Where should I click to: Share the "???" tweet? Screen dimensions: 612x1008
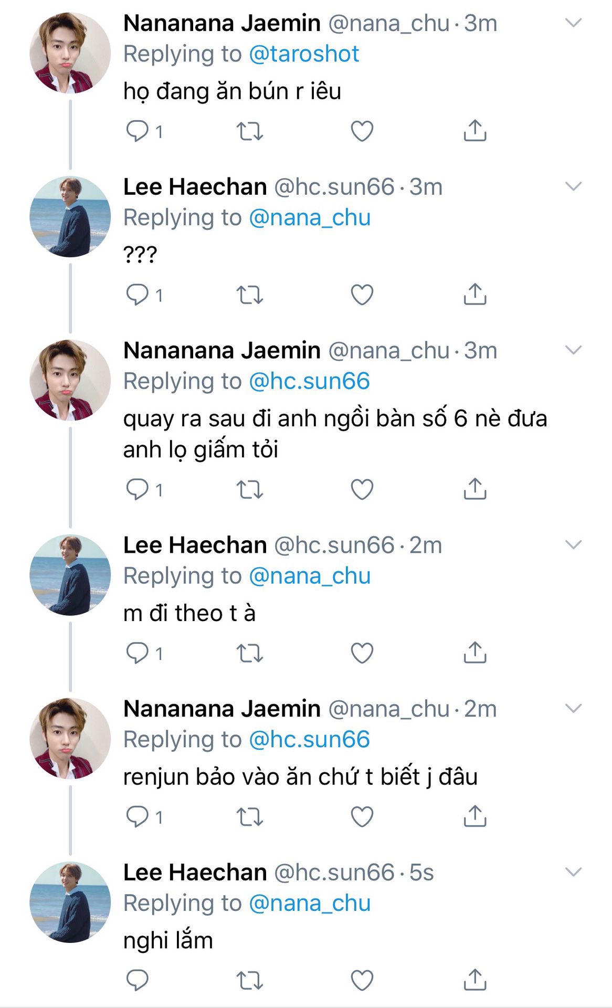click(x=475, y=295)
